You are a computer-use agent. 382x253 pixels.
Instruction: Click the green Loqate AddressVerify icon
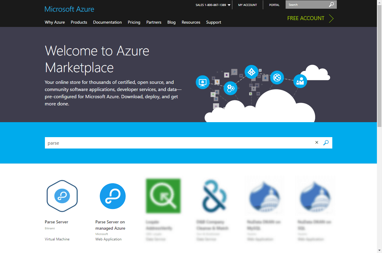coord(163,196)
